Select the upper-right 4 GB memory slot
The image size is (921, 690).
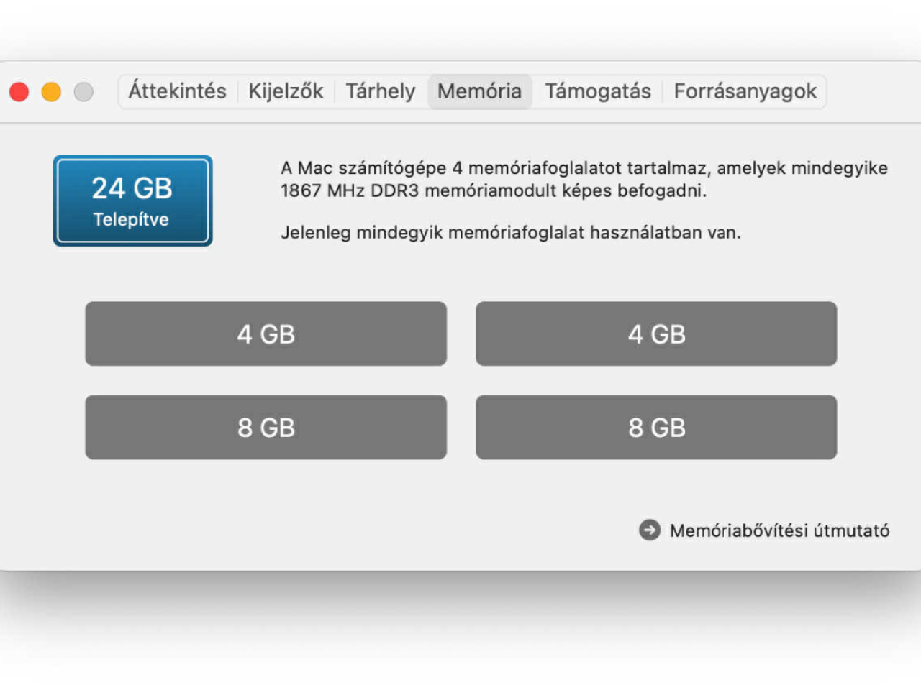click(x=656, y=333)
